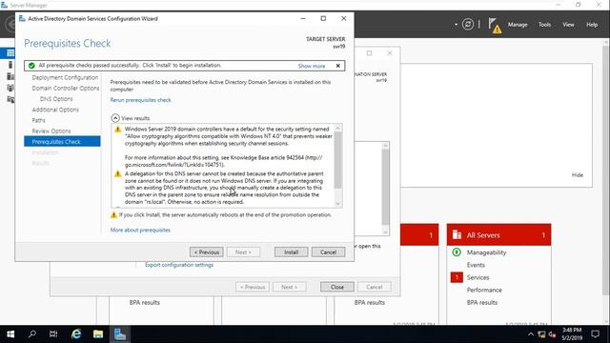Viewport: 610px width, 343px height.
Task: Open Action Center notifications icon
Action: (x=595, y=334)
